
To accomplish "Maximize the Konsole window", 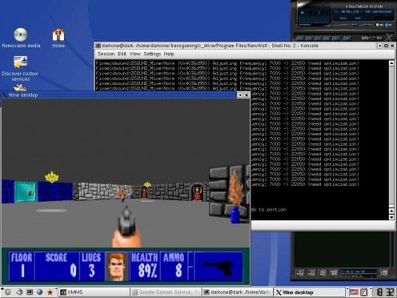I will tap(386, 46).
